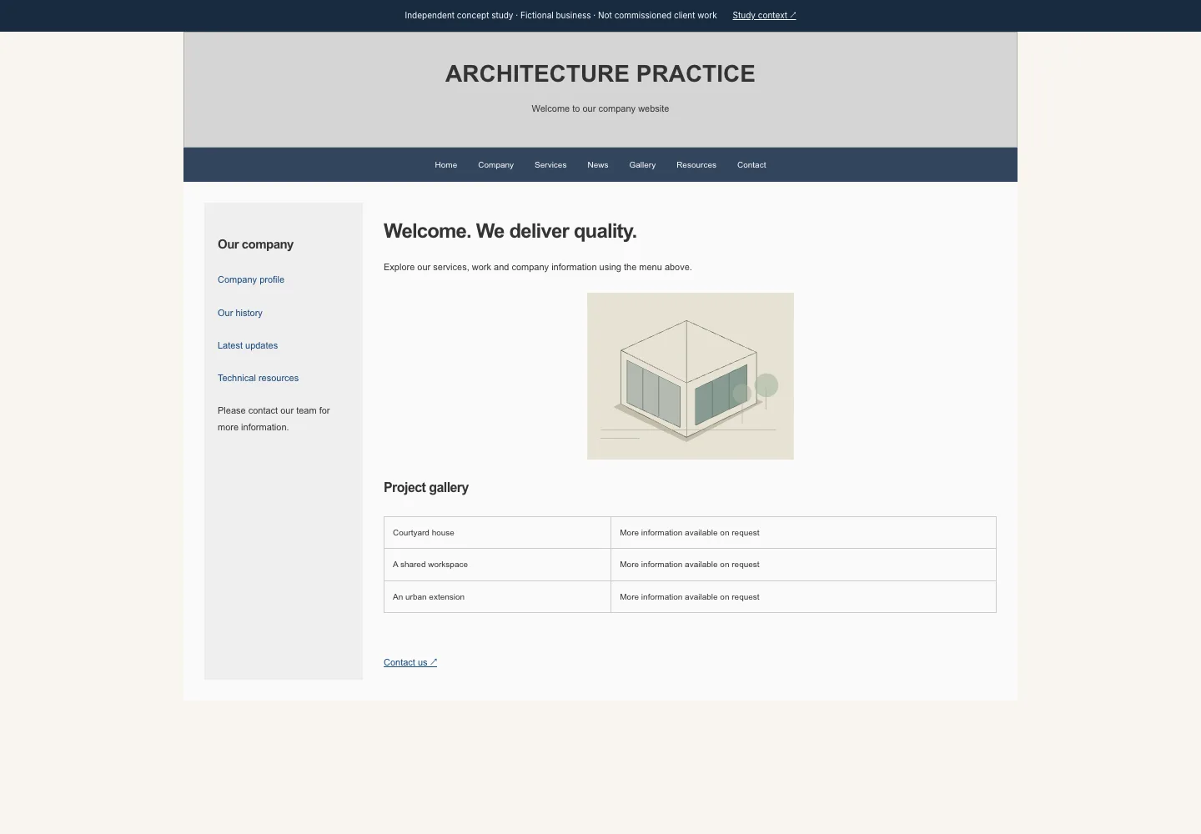This screenshot has height=834, width=1201.
Task: Click More information cell in Courtyard house row
Action: tap(803, 533)
